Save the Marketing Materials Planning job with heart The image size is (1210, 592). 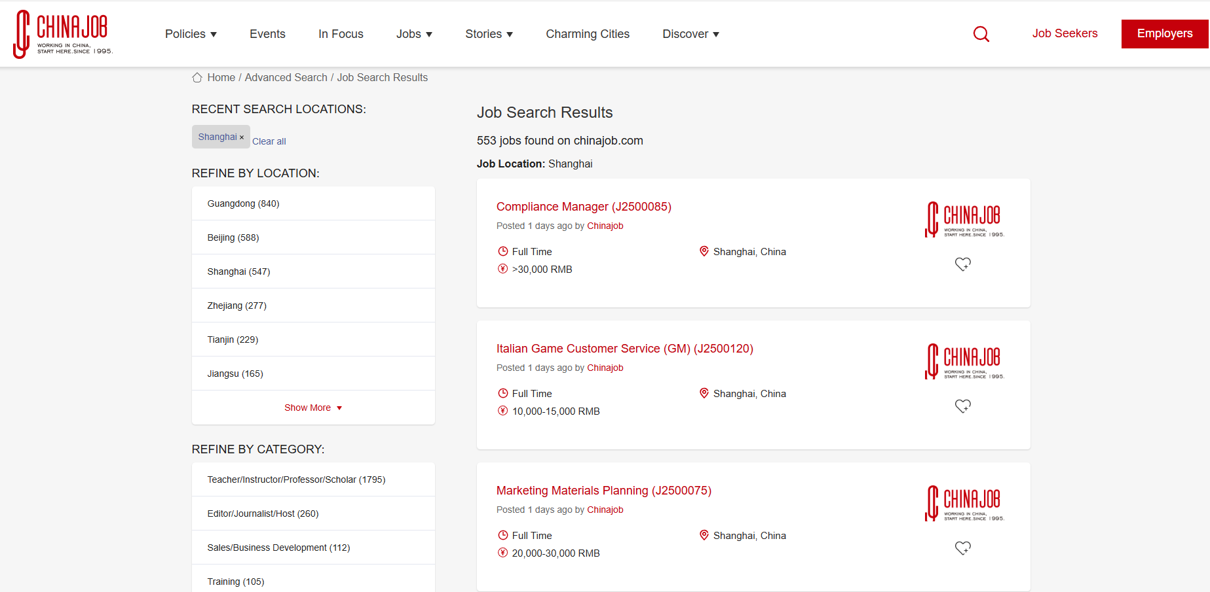pyautogui.click(x=962, y=548)
